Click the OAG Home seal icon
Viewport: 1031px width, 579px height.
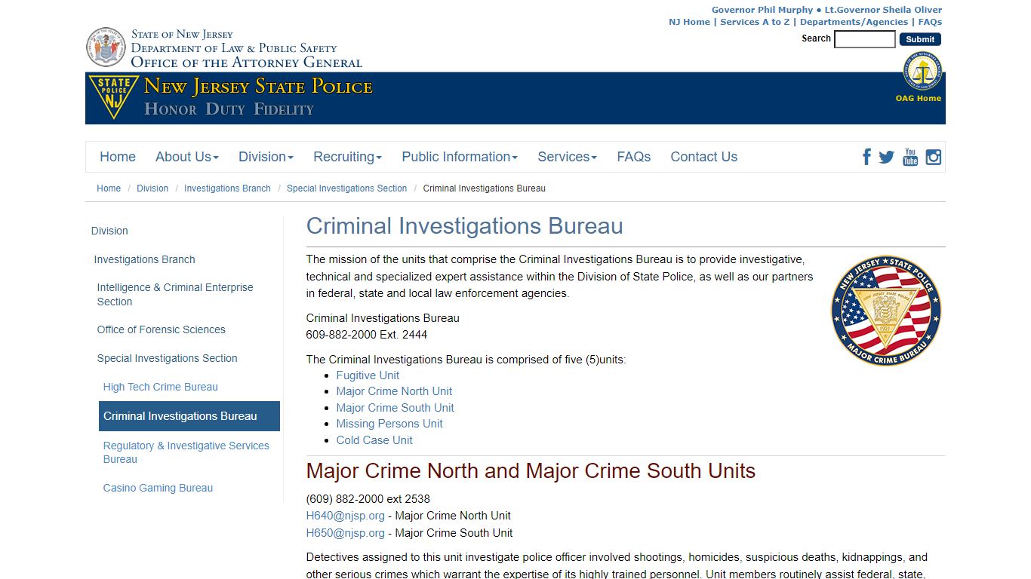tap(922, 72)
